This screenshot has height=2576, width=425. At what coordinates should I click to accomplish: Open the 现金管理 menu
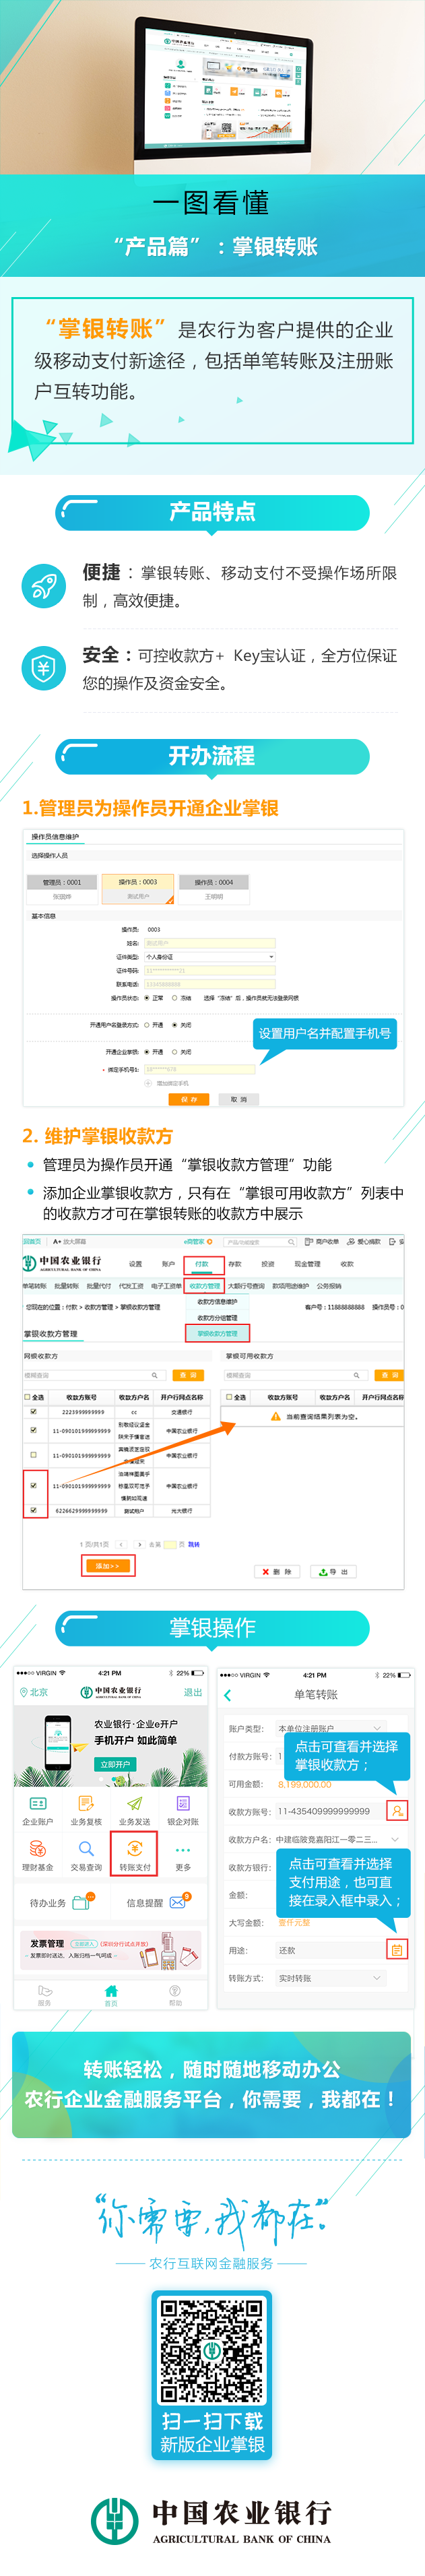click(x=307, y=1264)
